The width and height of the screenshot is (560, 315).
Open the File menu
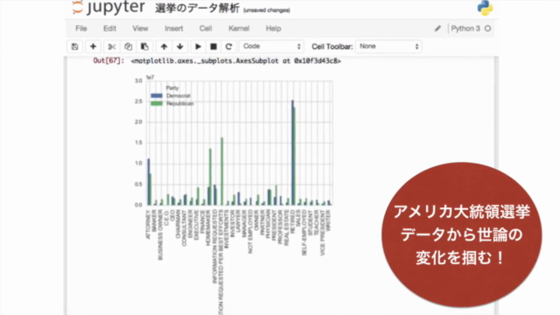pyautogui.click(x=81, y=29)
